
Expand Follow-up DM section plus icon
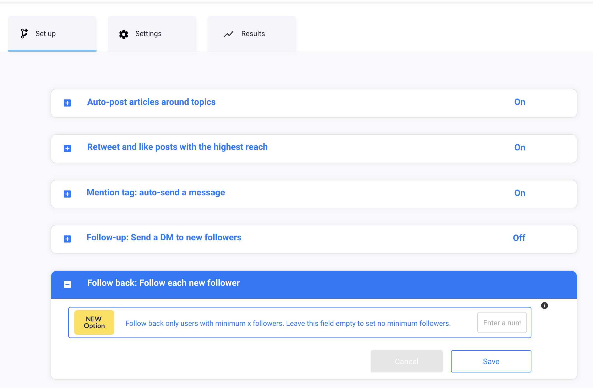[x=67, y=239]
